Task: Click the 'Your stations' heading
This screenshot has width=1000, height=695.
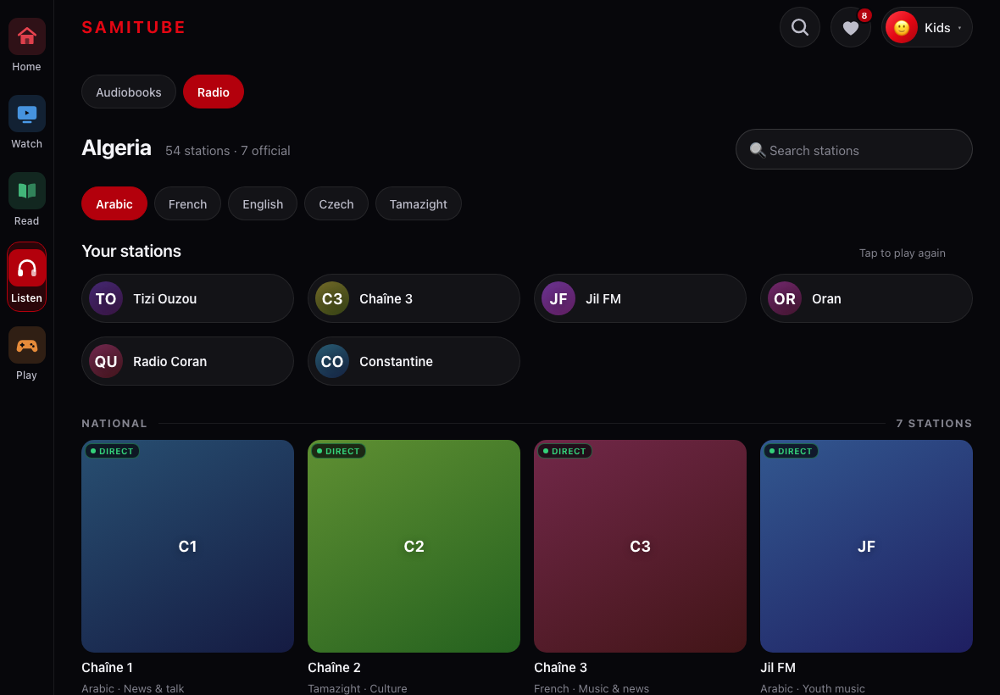Action: pyautogui.click(x=131, y=251)
